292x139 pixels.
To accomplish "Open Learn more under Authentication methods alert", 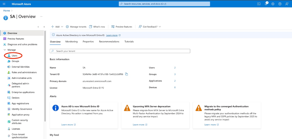I will click(x=212, y=125).
